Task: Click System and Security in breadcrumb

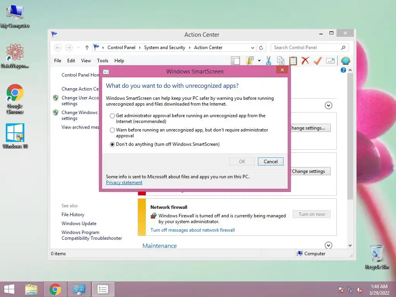Action: point(164,48)
